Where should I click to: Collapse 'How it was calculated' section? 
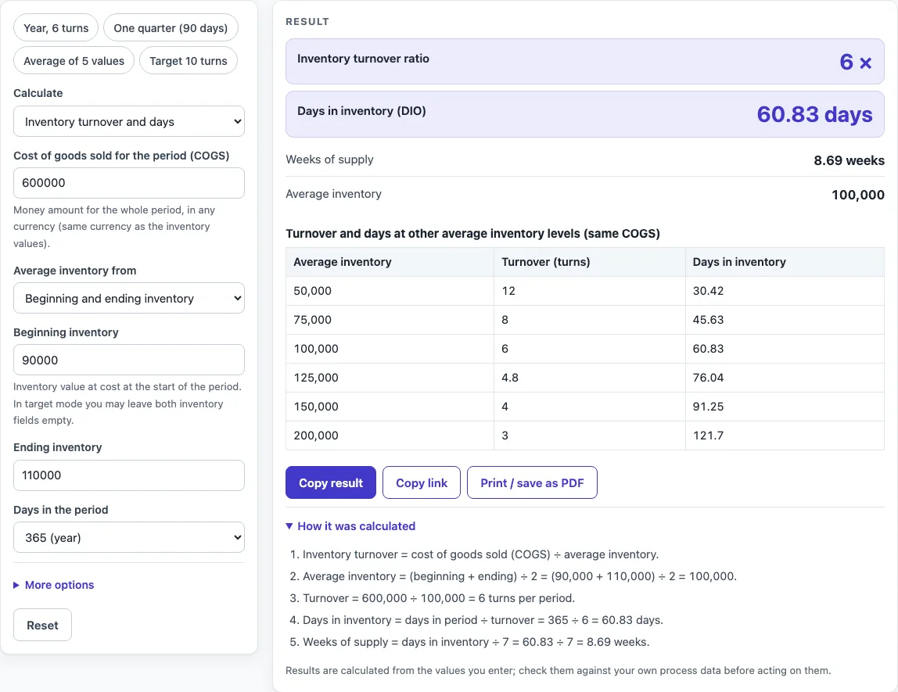(350, 526)
